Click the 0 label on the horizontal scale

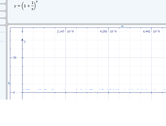pyautogui.click(x=22, y=32)
